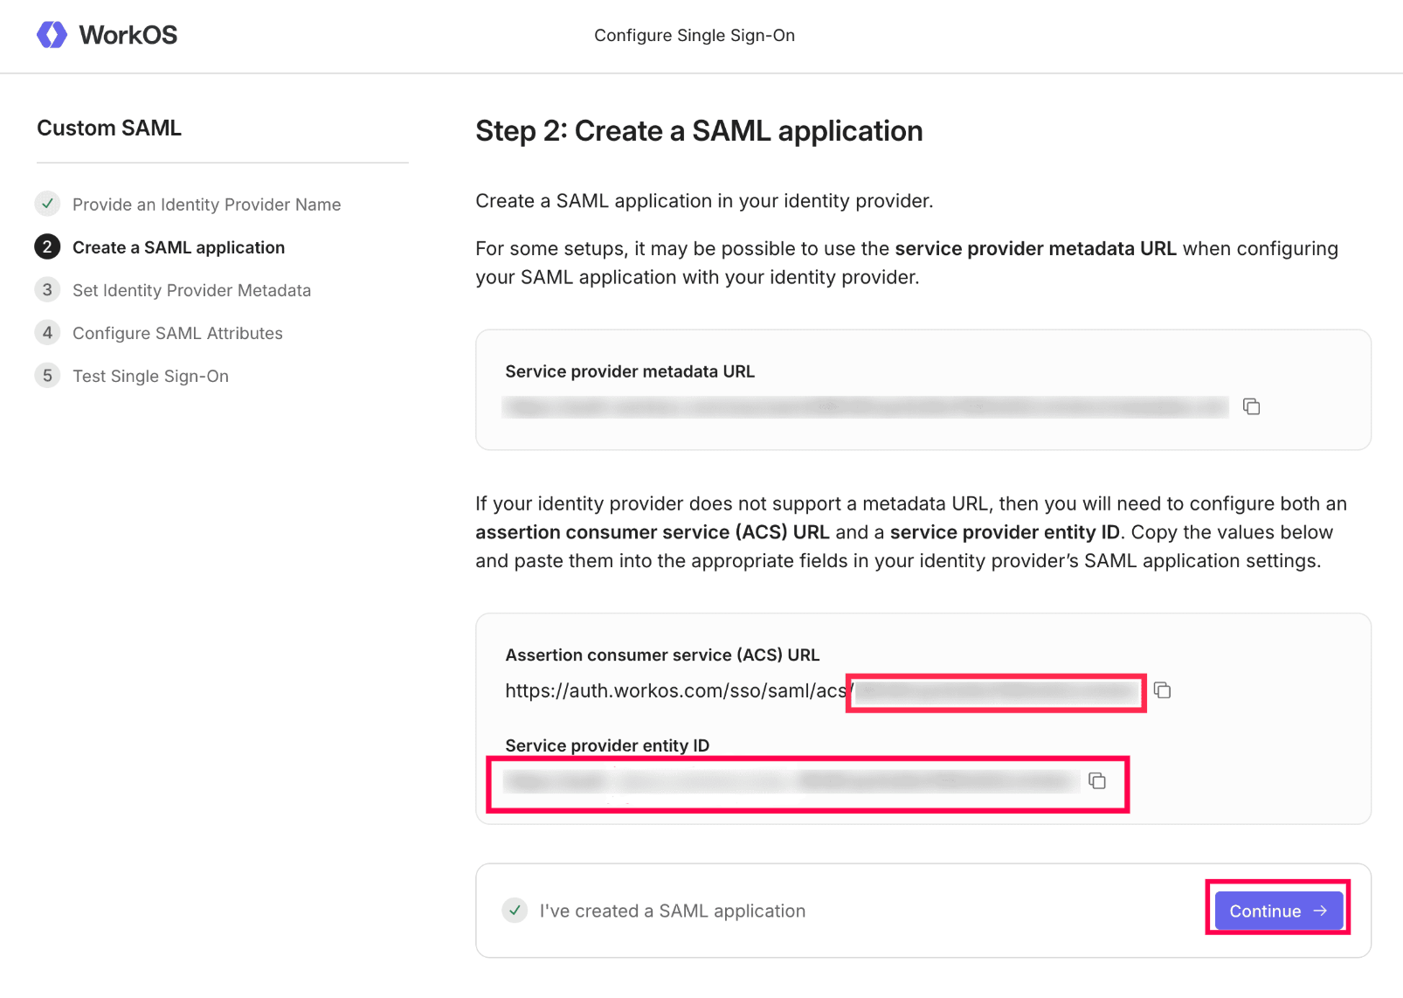Screen dimensions: 1403x998
Task: Open 'Configure SAML Attributes' step
Action: point(177,333)
